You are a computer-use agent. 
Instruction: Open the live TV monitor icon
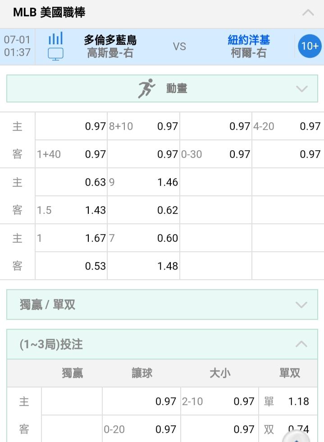point(55,54)
